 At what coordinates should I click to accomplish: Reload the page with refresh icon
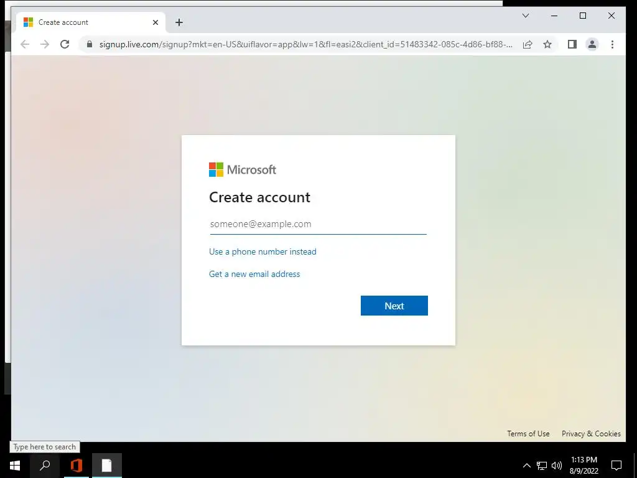pos(65,44)
